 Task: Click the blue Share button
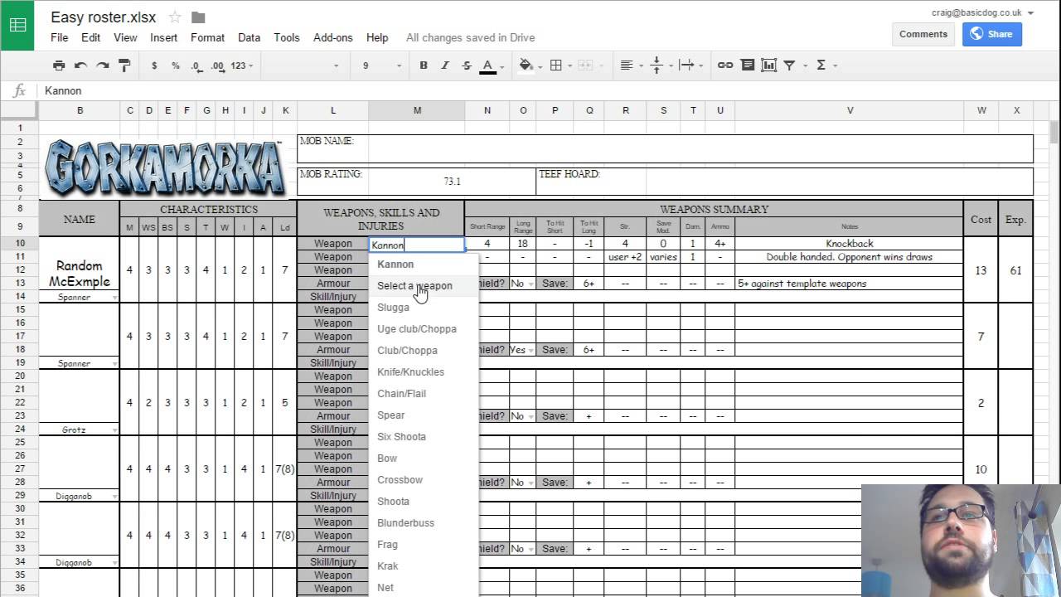point(991,34)
